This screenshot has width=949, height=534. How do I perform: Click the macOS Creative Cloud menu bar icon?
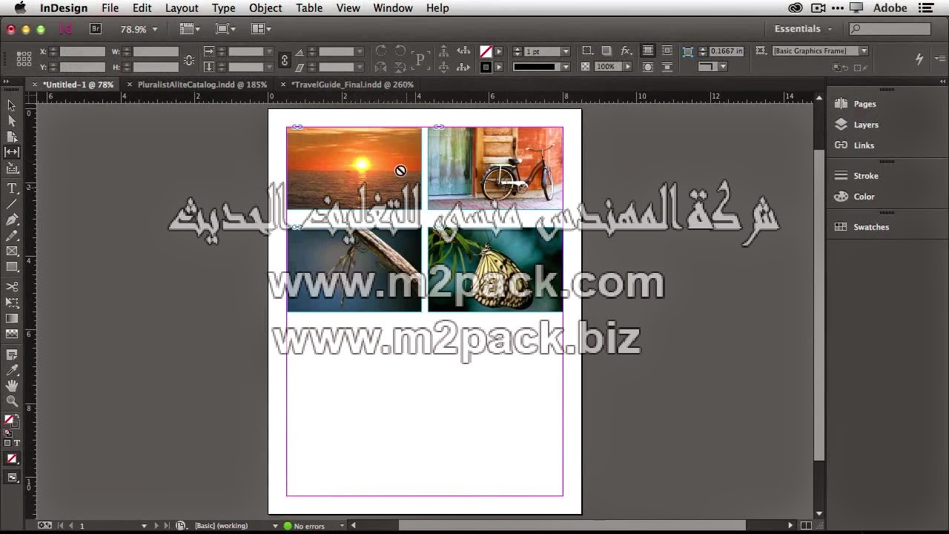[x=796, y=8]
